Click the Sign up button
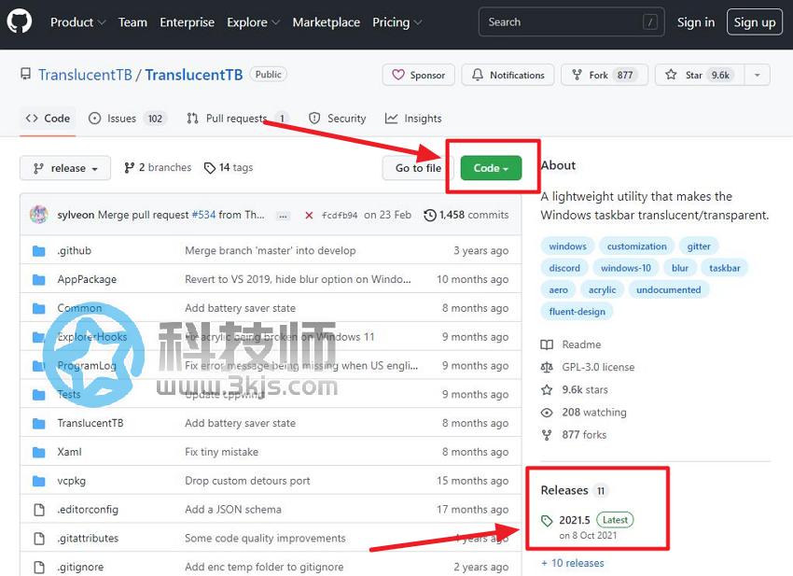Screen dimensions: 793x576 (x=755, y=21)
